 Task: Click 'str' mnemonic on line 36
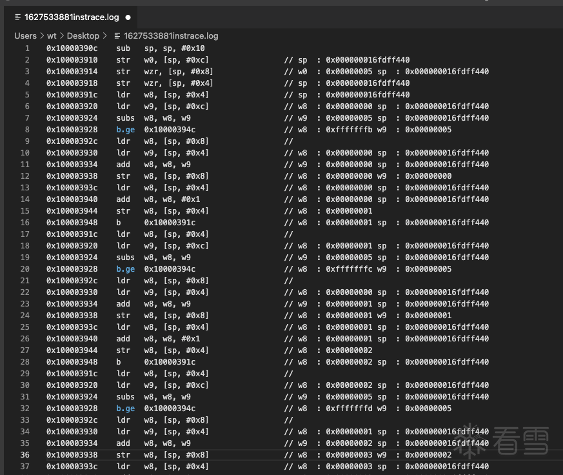pyautogui.click(x=123, y=454)
